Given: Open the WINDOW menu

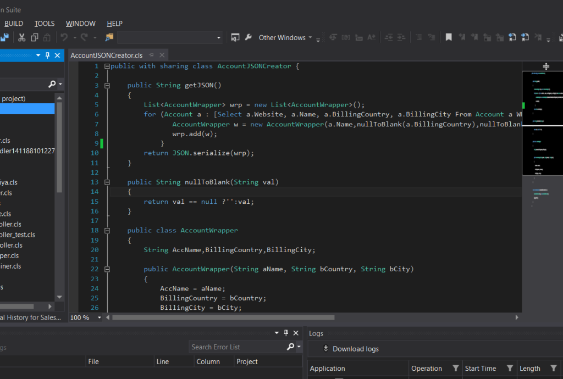Looking at the screenshot, I should 80,23.
